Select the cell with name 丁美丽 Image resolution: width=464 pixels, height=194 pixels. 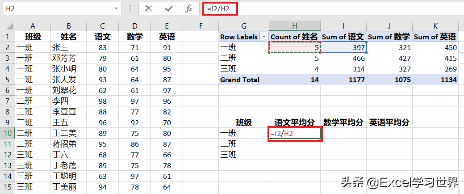tap(69, 187)
